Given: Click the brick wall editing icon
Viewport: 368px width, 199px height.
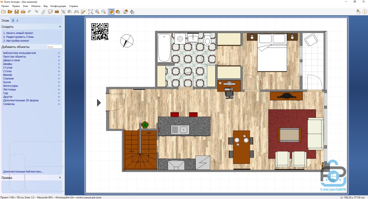Looking at the screenshot, I should [57, 12].
